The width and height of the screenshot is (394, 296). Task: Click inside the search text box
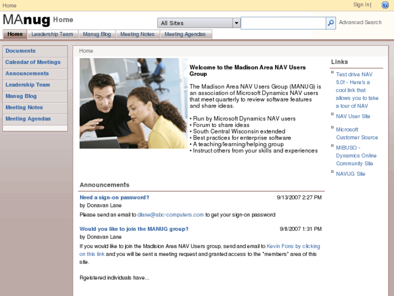click(283, 23)
